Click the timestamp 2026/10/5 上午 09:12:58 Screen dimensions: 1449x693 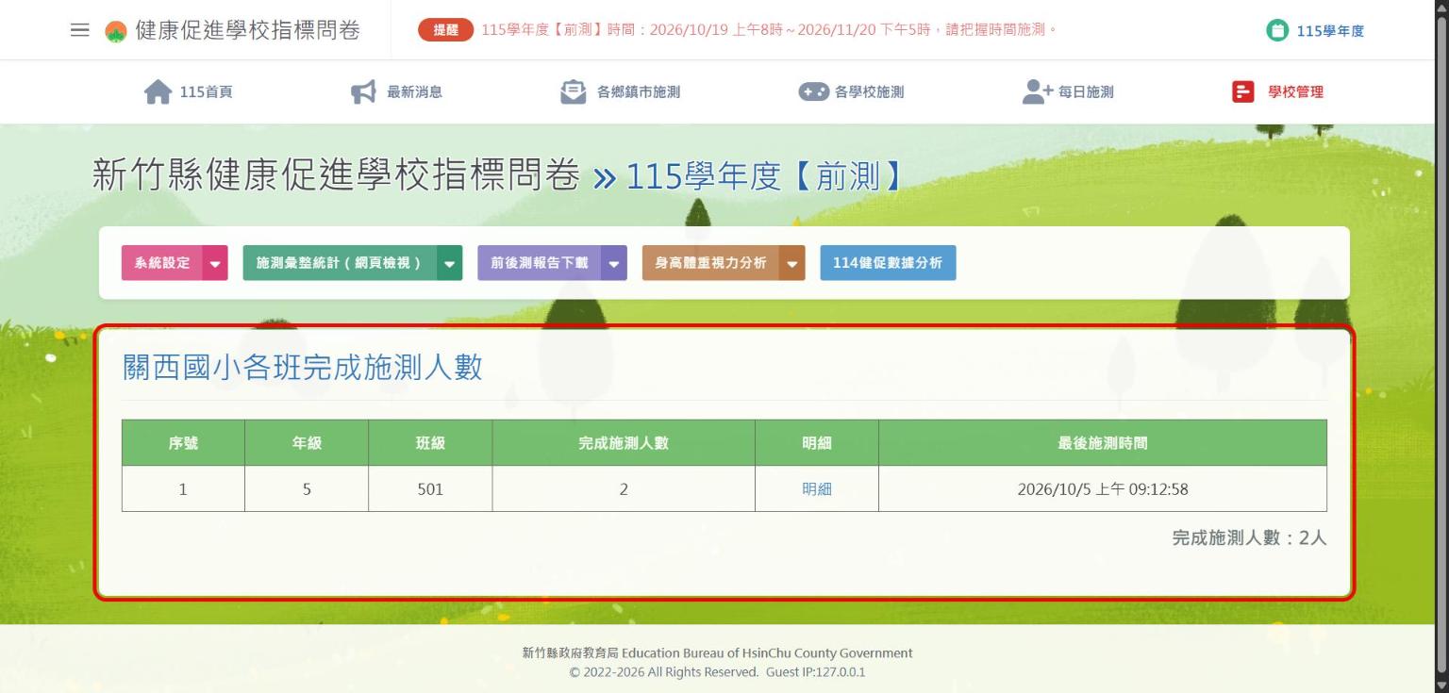1103,489
